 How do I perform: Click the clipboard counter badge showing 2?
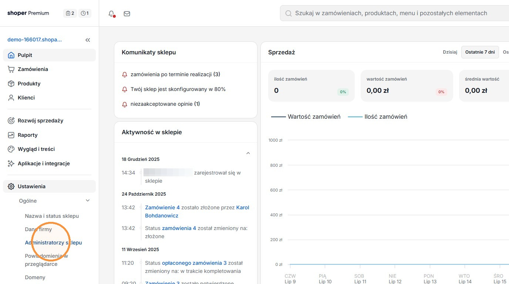[x=70, y=13]
